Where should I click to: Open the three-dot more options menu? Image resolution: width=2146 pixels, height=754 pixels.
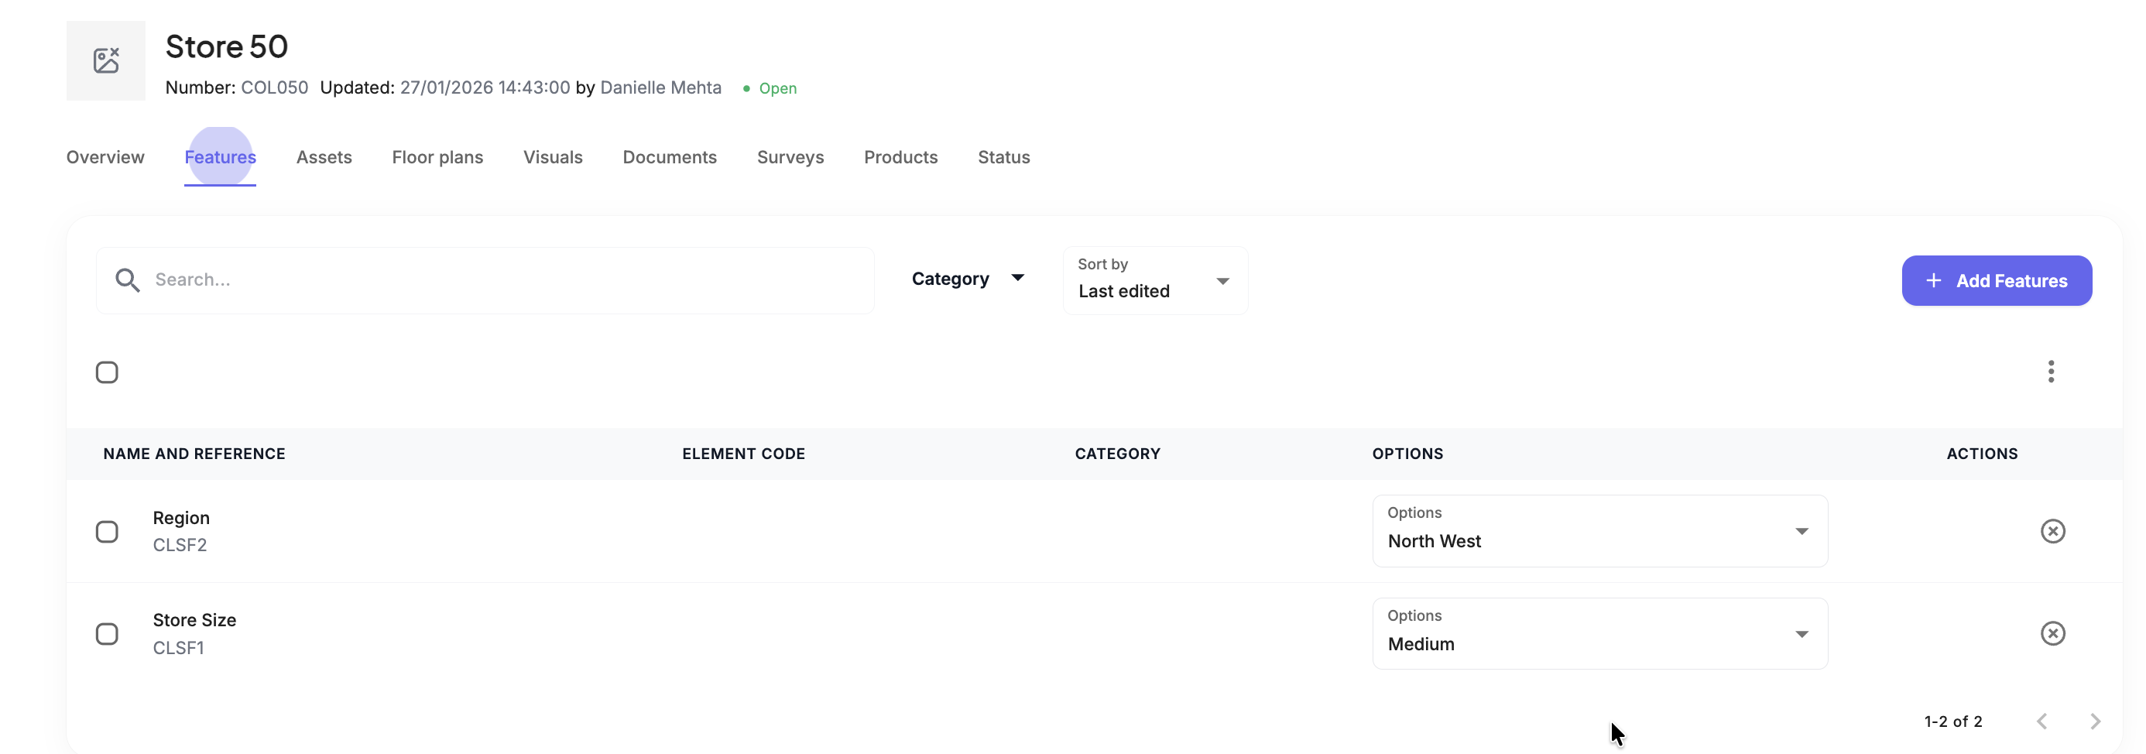[2051, 372]
